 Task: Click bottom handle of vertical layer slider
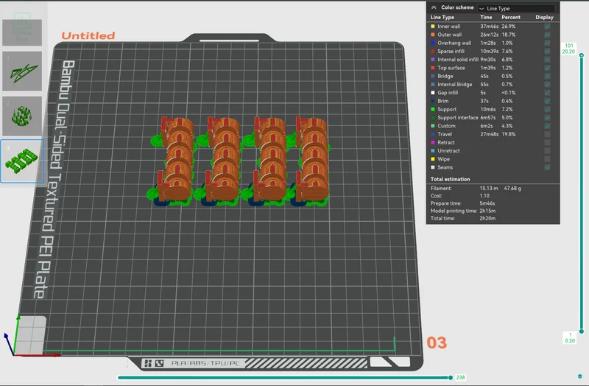click(x=582, y=331)
